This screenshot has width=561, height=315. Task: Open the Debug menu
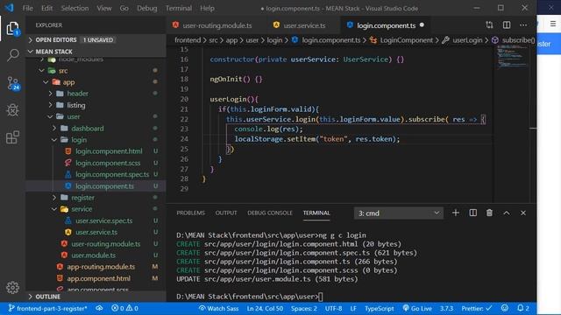click(x=147, y=8)
